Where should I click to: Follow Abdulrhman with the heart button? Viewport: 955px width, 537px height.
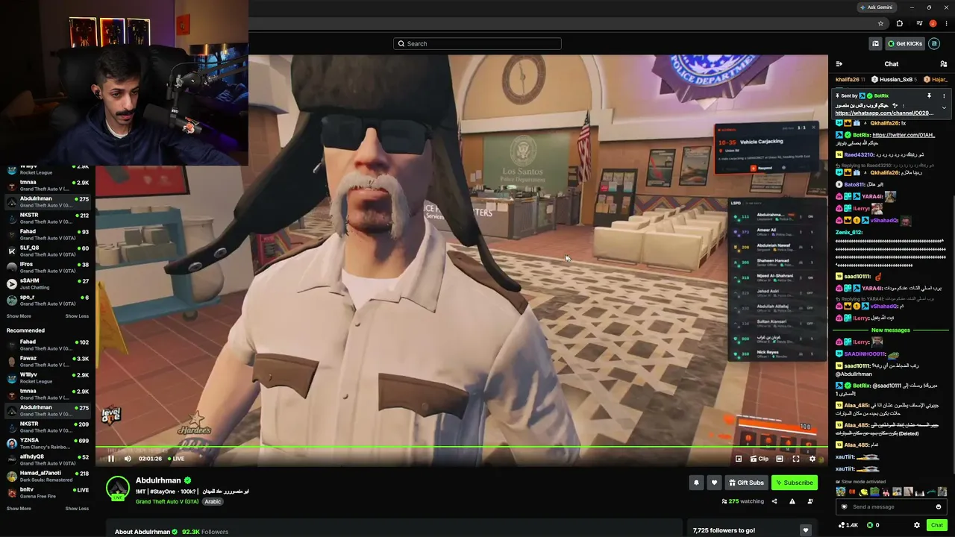point(714,483)
